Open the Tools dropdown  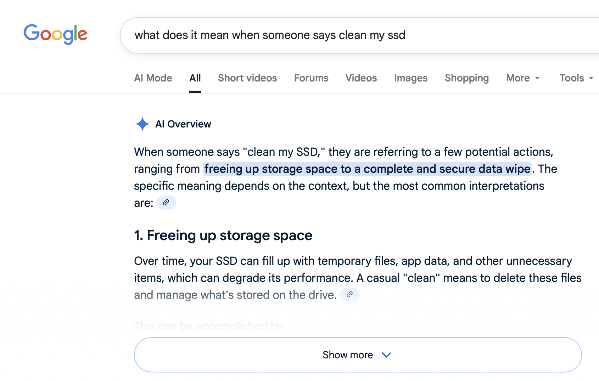coord(576,78)
